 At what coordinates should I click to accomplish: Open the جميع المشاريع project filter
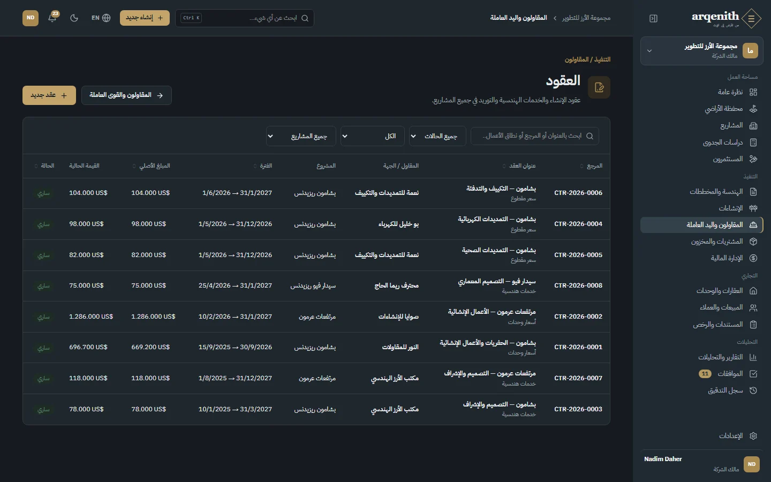click(x=301, y=136)
